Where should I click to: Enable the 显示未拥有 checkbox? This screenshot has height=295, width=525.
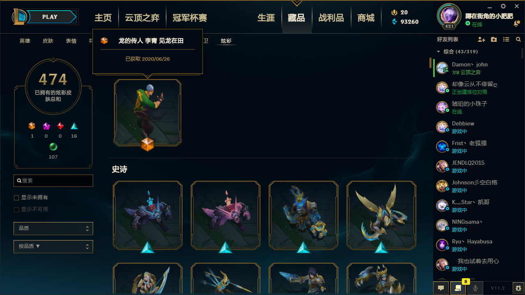coord(16,197)
